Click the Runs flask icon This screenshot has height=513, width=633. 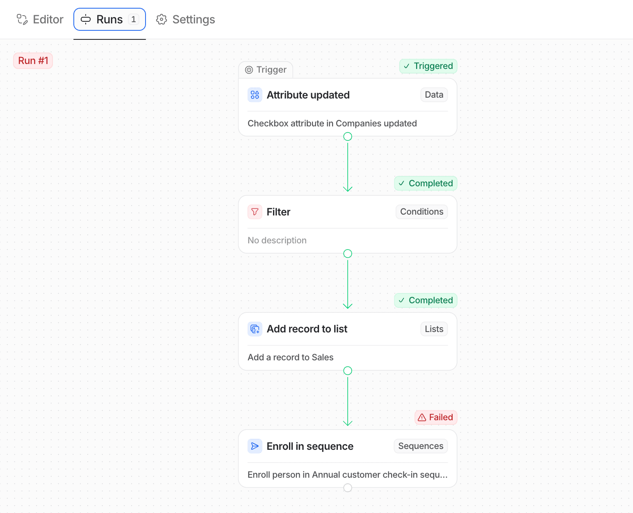[x=85, y=19]
